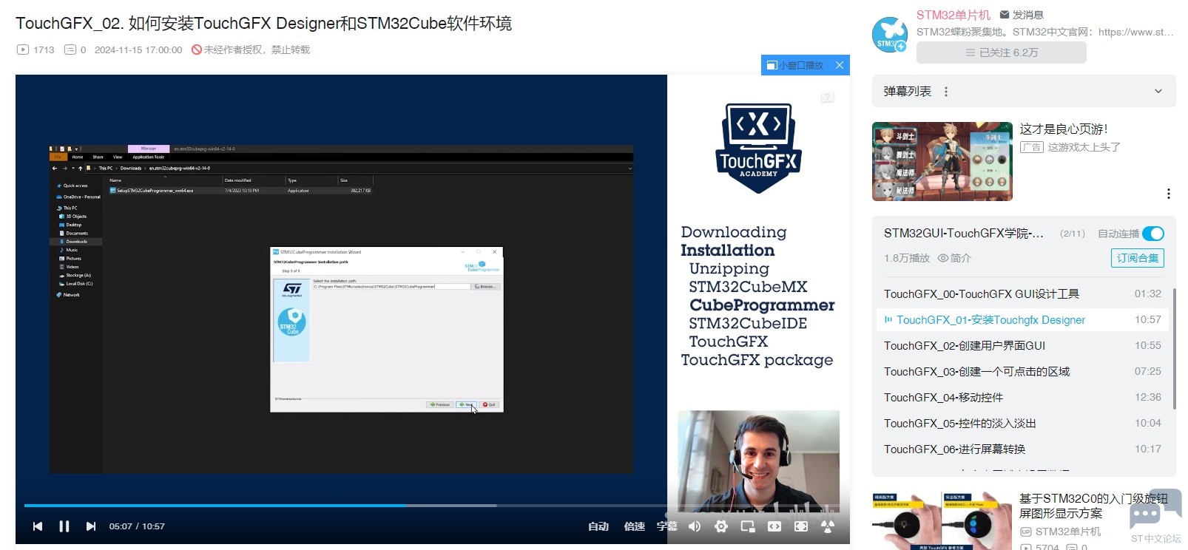The image size is (1188, 550).
Task: Click the radiation-symbol icon in player controls
Action: tap(828, 526)
